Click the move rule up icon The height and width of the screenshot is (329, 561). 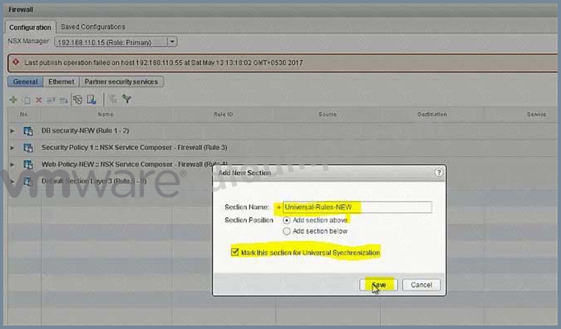(51, 100)
